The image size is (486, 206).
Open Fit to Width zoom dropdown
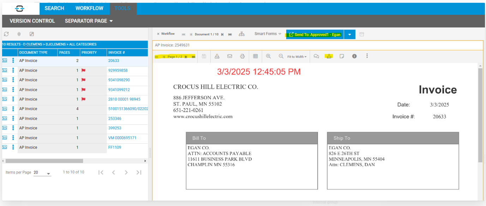click(297, 57)
